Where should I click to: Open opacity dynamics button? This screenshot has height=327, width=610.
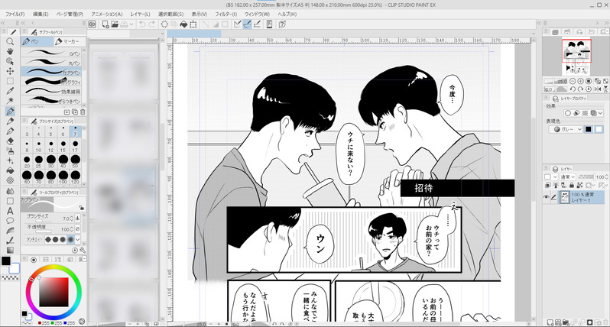[x=77, y=228]
